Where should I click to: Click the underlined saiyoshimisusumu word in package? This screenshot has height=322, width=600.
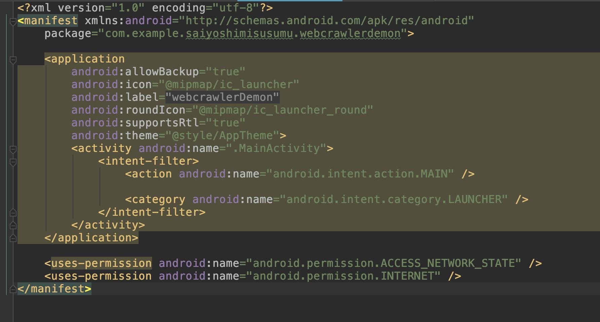tap(239, 33)
